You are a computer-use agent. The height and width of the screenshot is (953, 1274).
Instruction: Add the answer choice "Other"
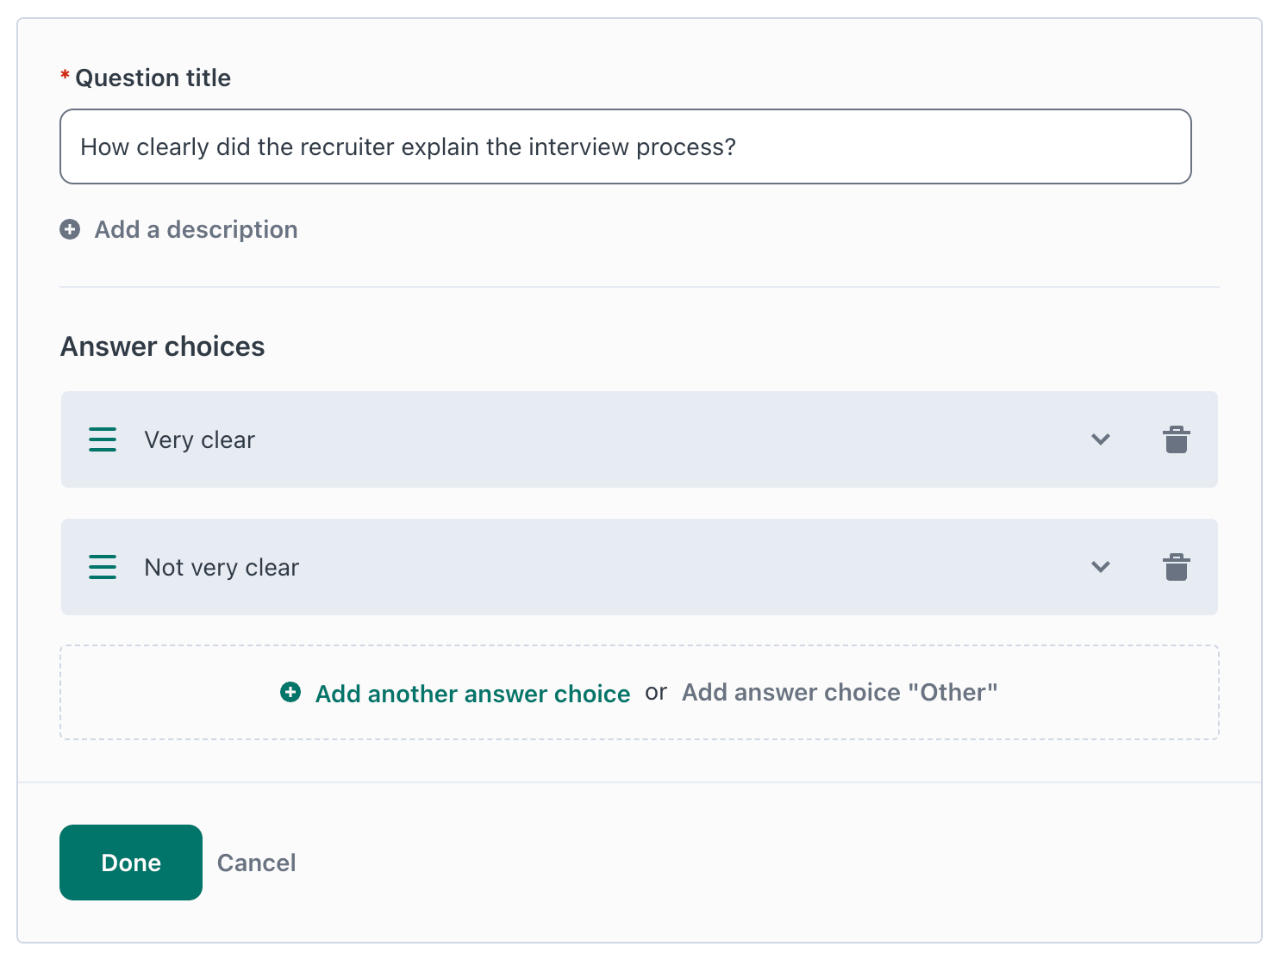pyautogui.click(x=839, y=693)
